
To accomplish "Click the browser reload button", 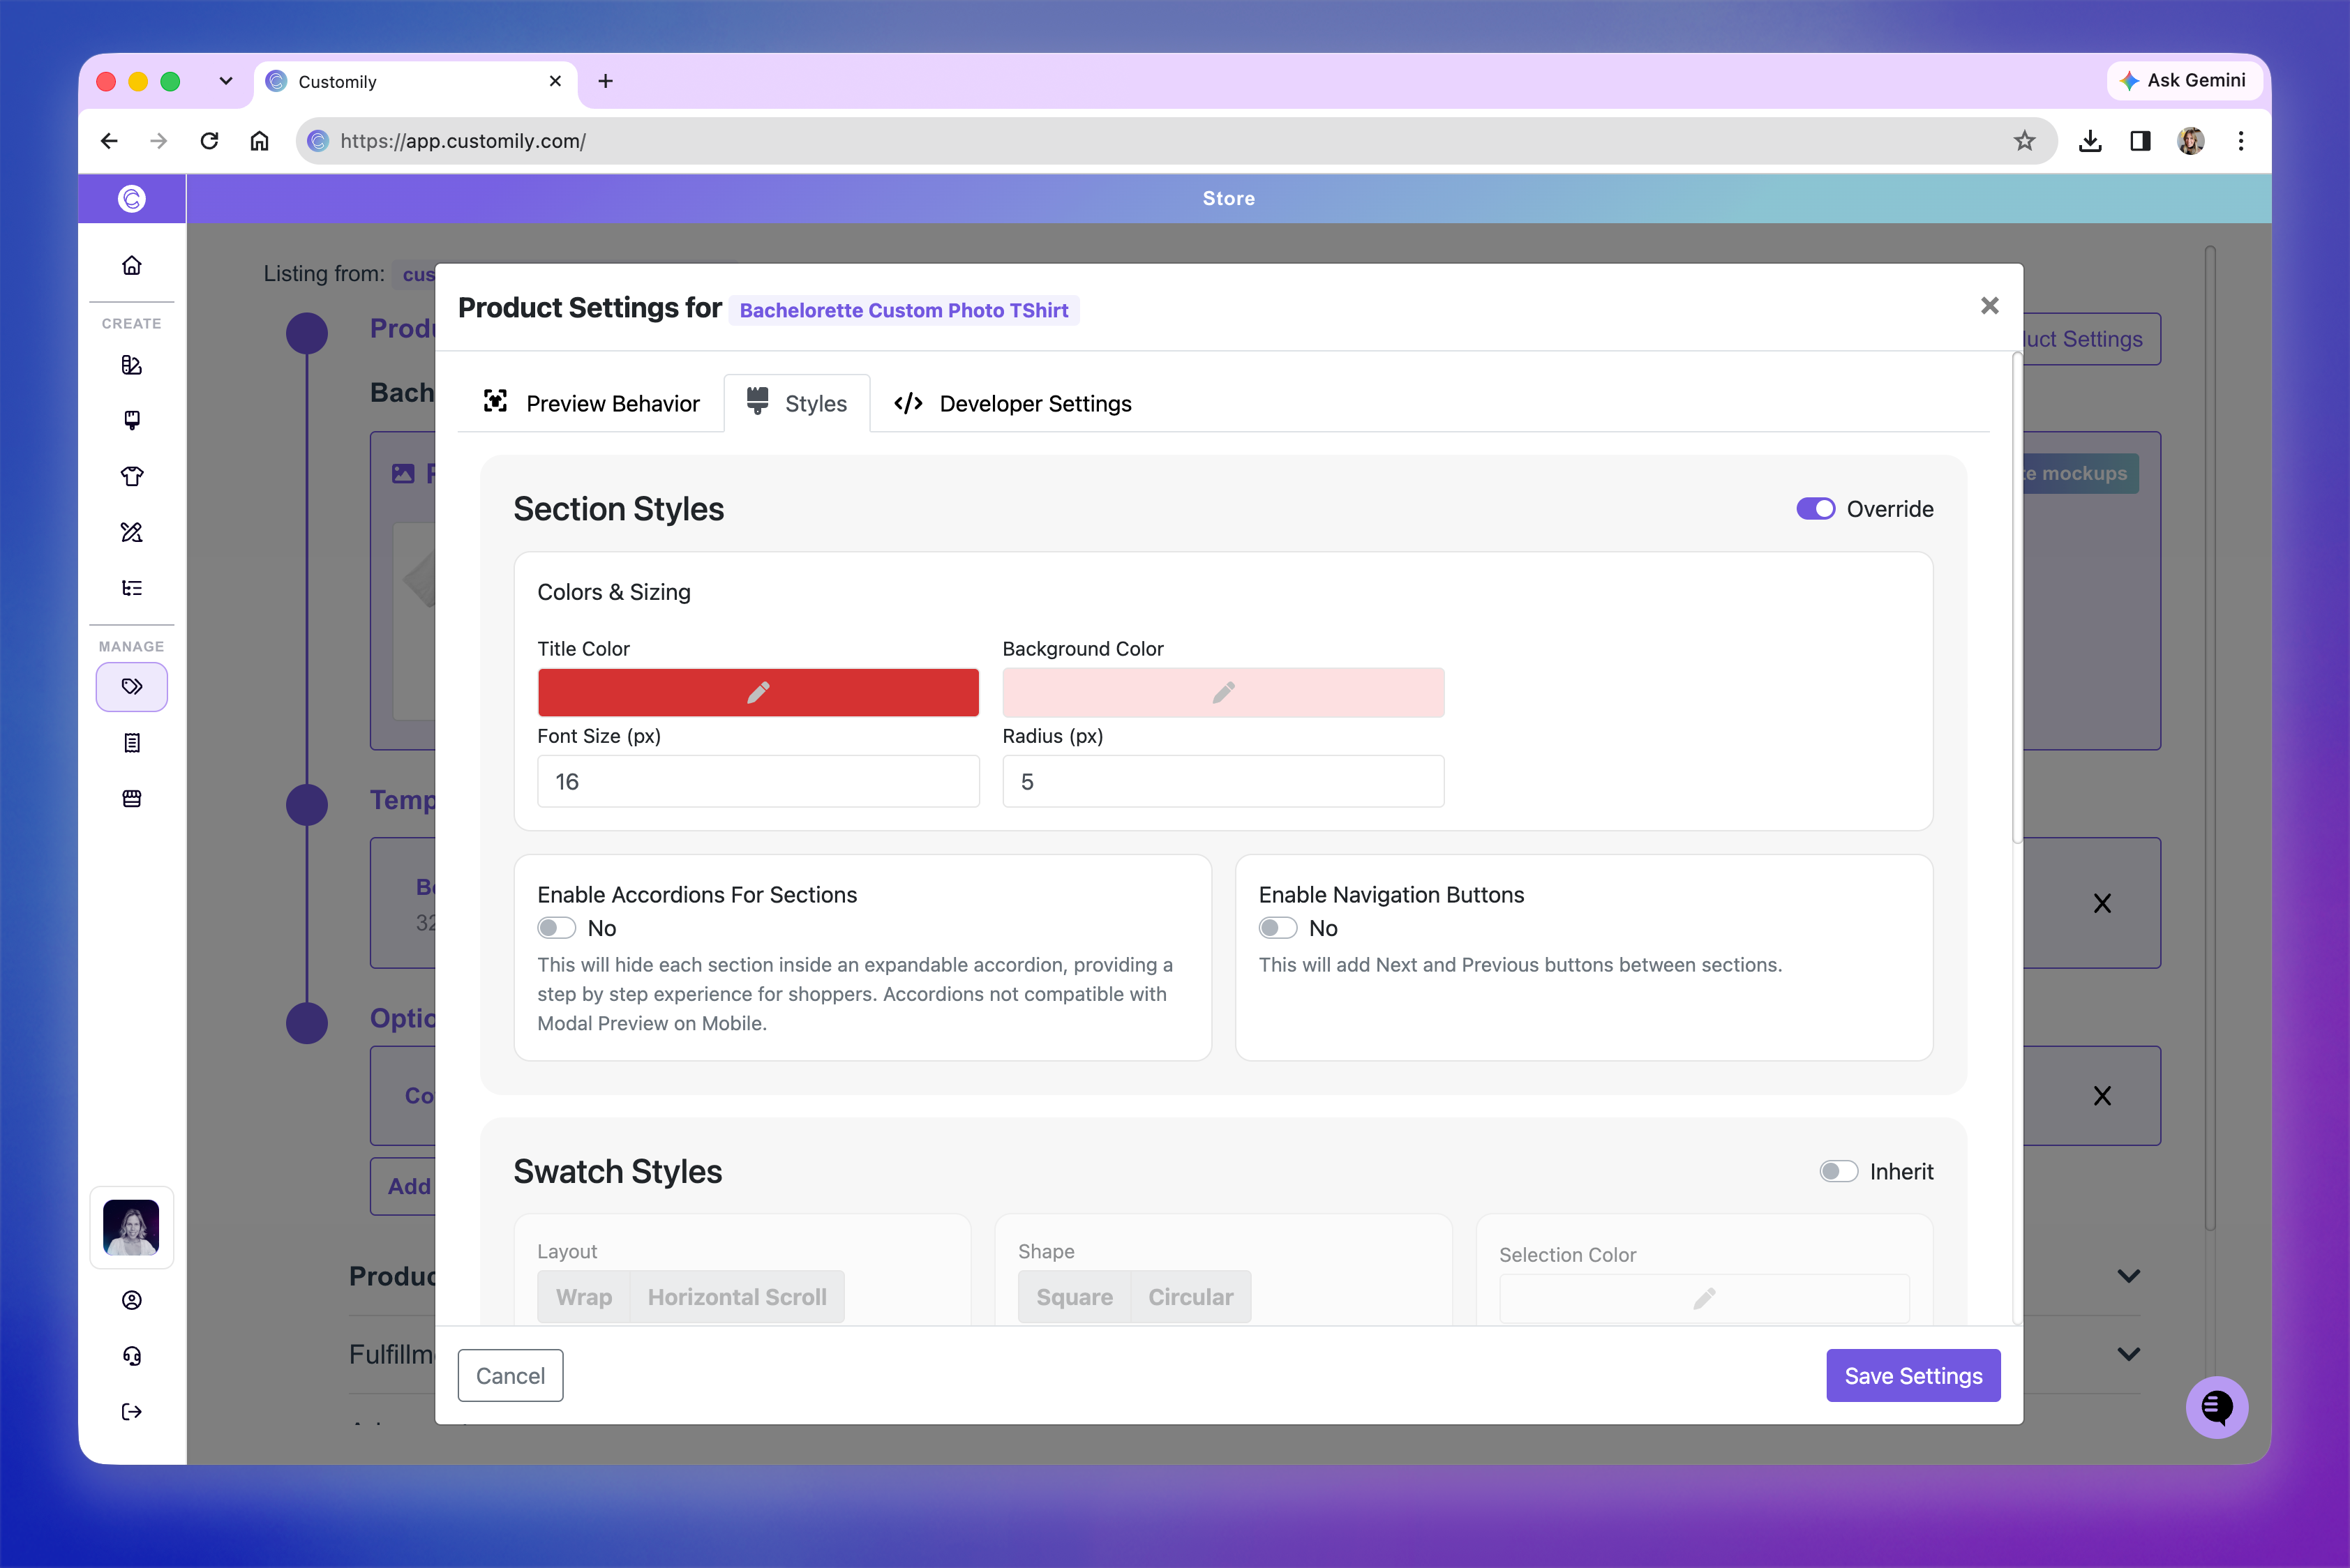I will pos(209,141).
